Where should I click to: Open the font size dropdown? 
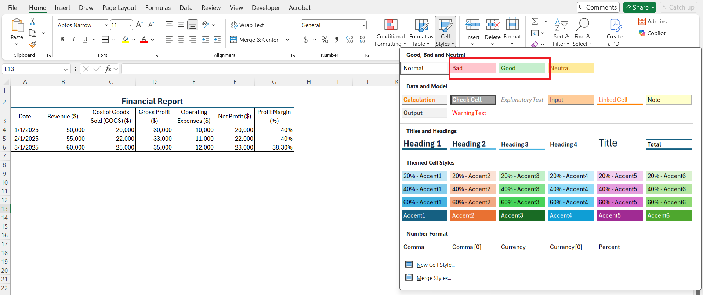click(x=130, y=25)
